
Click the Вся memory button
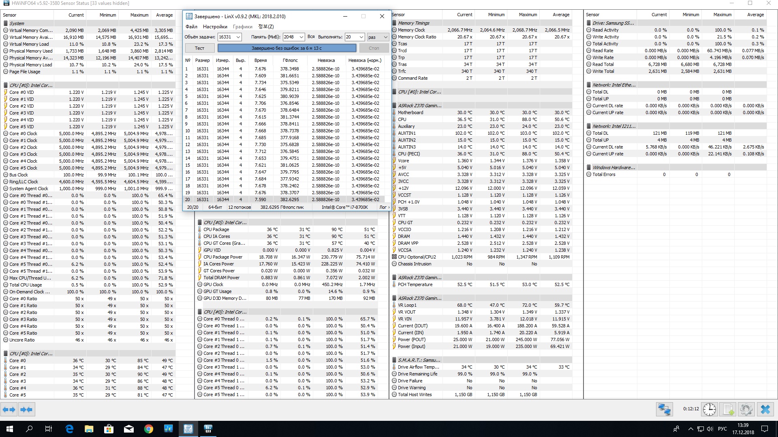(311, 37)
